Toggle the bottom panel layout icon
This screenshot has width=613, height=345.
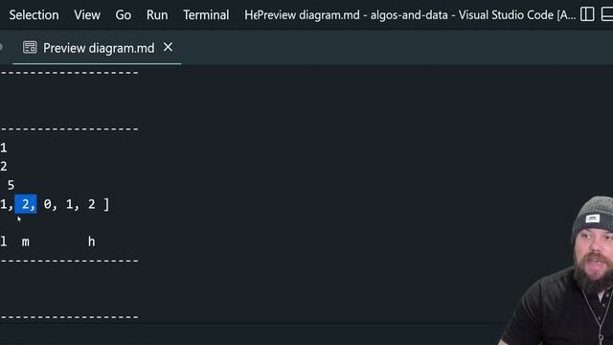coord(607,14)
